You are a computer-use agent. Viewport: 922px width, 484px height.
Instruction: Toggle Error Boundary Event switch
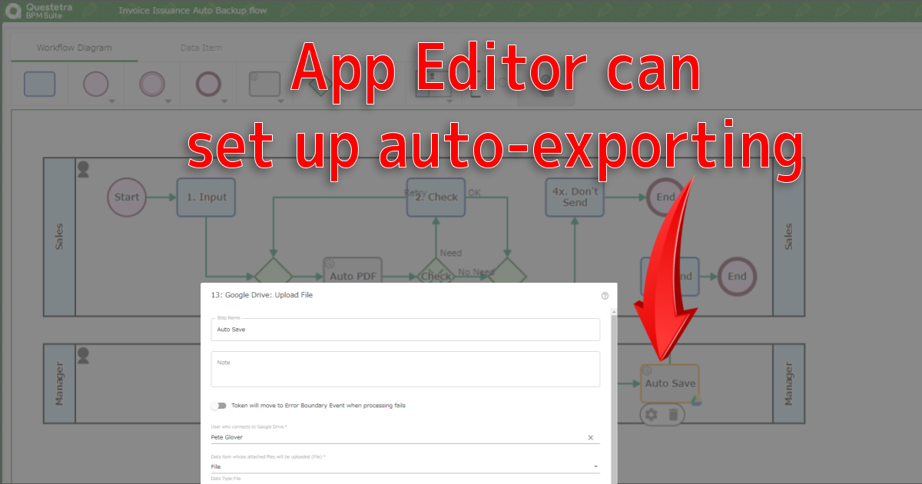(219, 405)
